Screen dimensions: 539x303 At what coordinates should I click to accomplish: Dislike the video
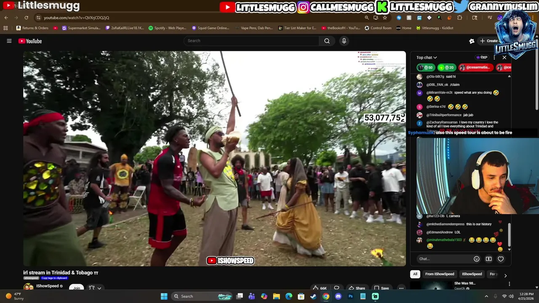click(x=336, y=288)
